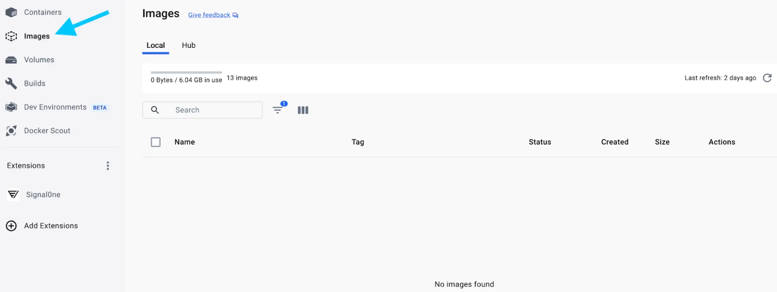The image size is (777, 292).
Task: Click the disk usage progress bar
Action: click(x=186, y=72)
